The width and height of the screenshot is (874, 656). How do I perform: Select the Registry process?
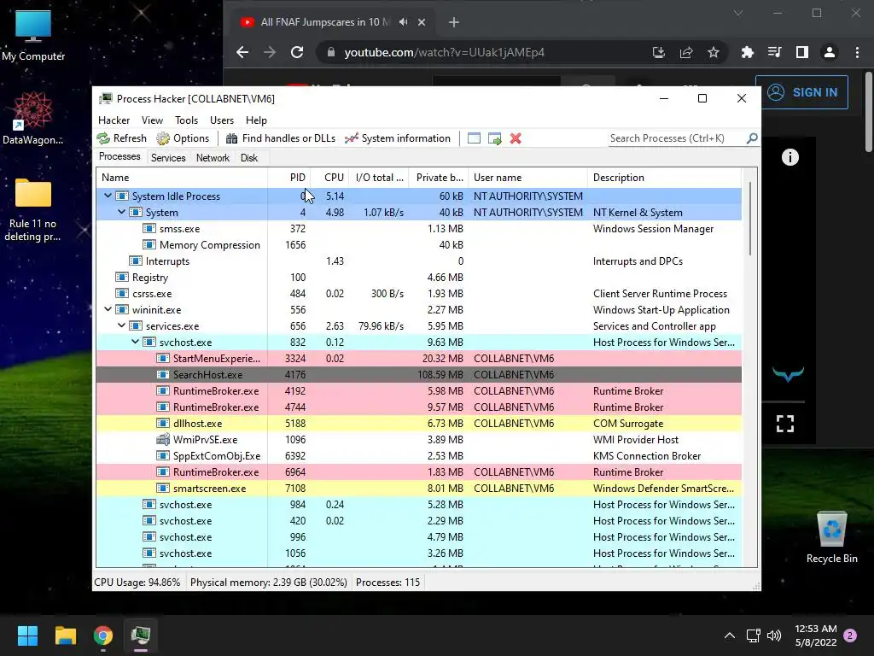(418, 278)
